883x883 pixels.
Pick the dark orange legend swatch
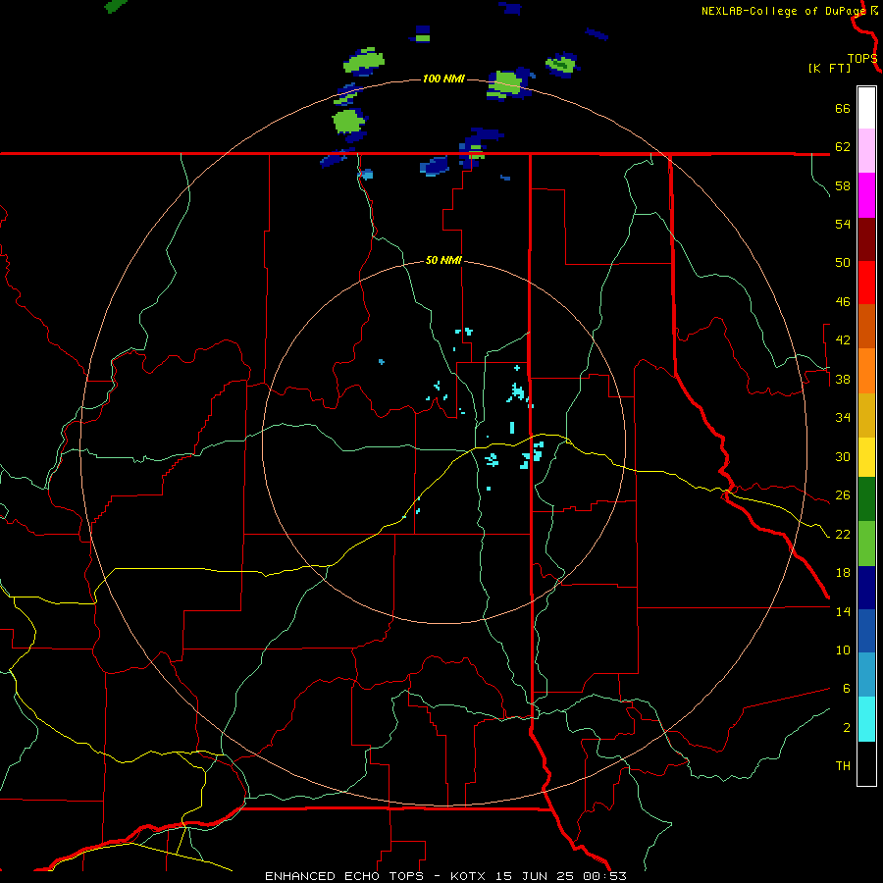866,327
